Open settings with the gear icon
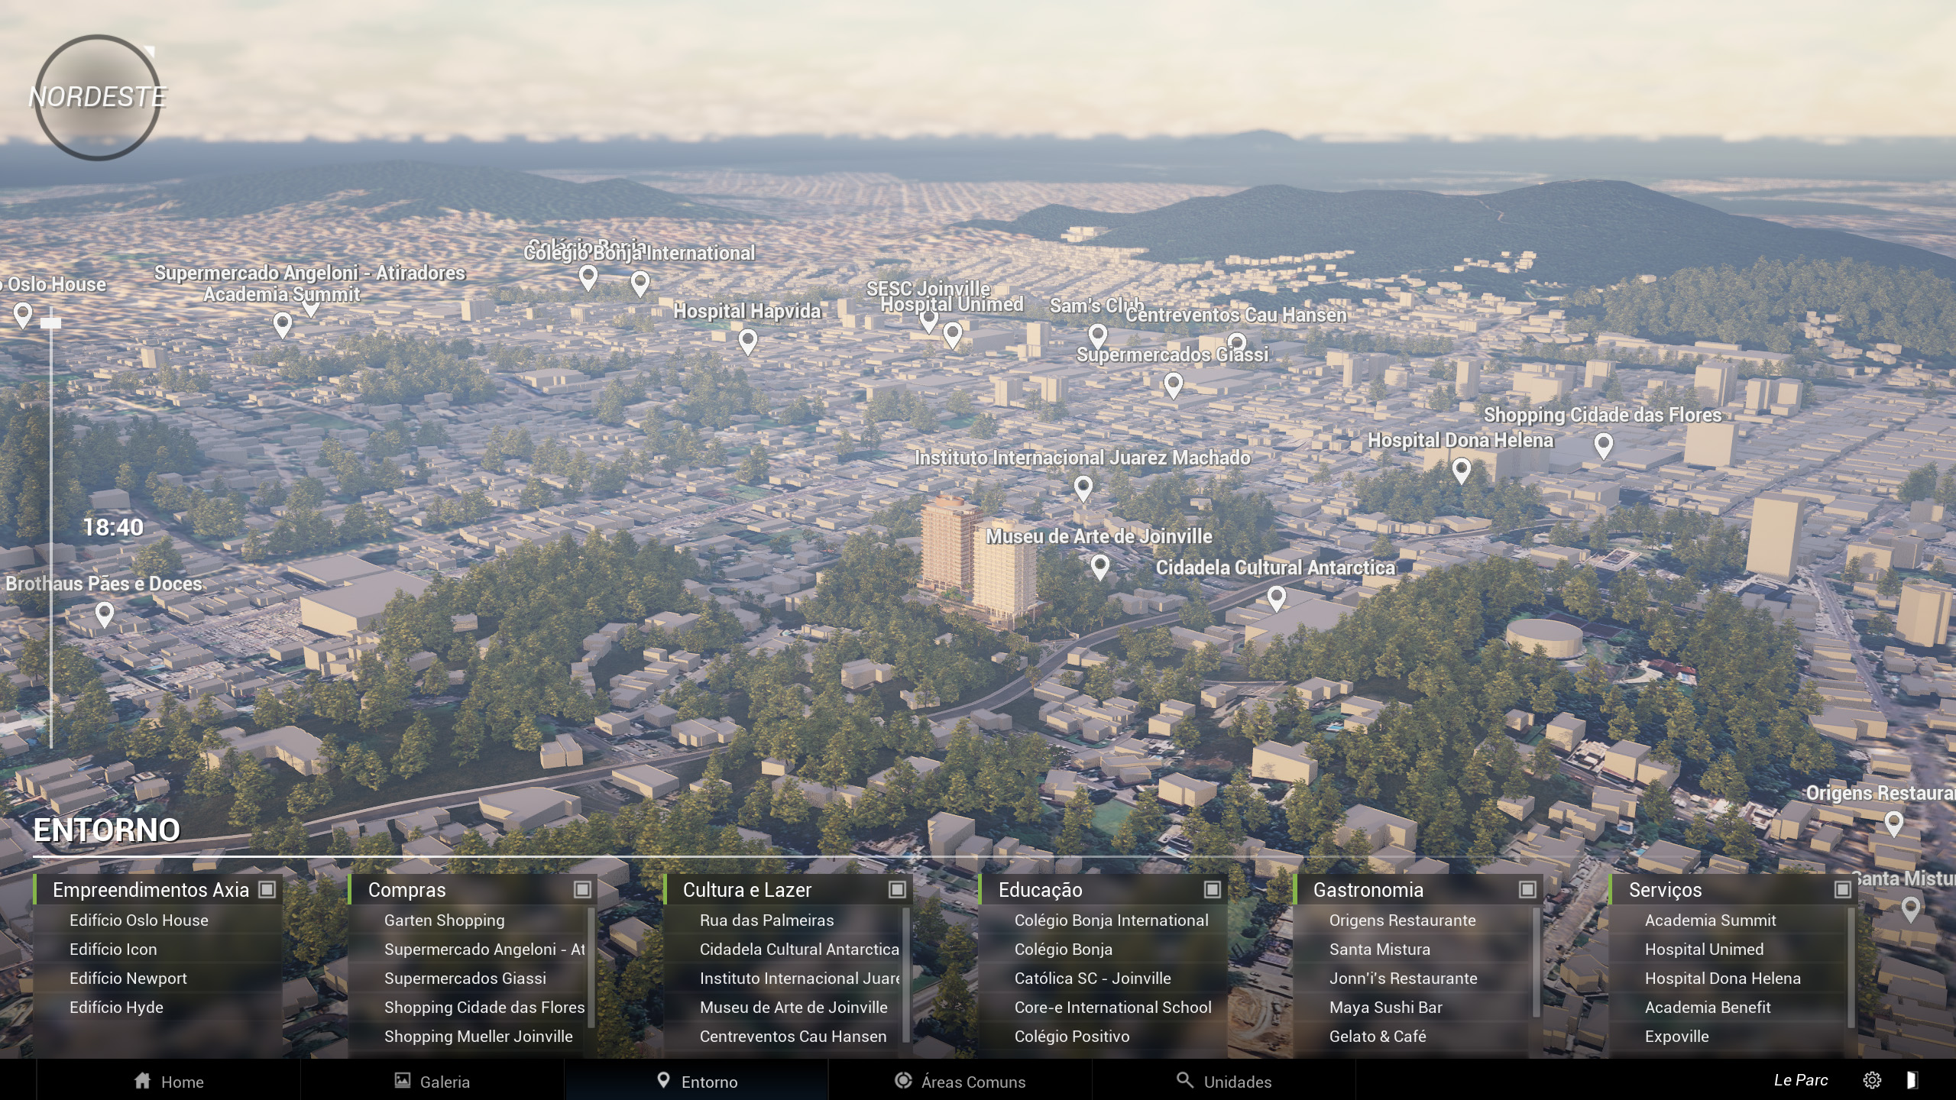1956x1100 pixels. [1872, 1080]
